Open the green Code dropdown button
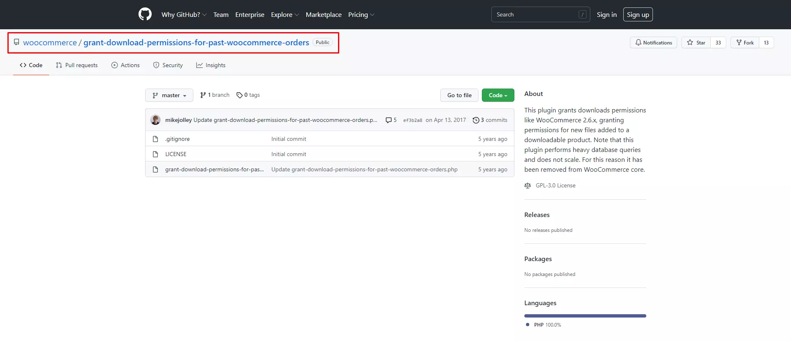 (x=498, y=95)
